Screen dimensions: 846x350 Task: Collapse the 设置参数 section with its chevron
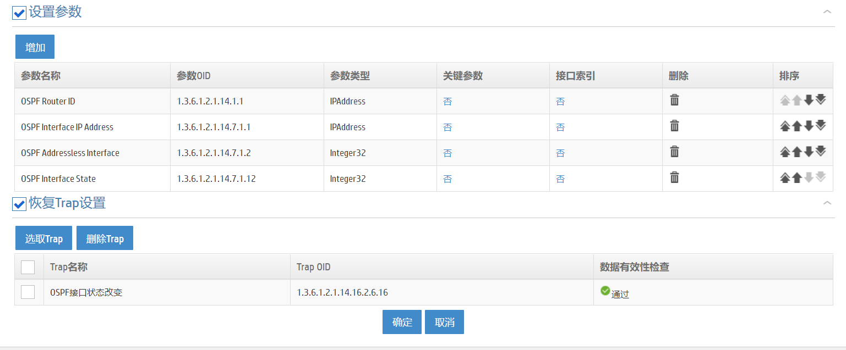click(x=827, y=12)
